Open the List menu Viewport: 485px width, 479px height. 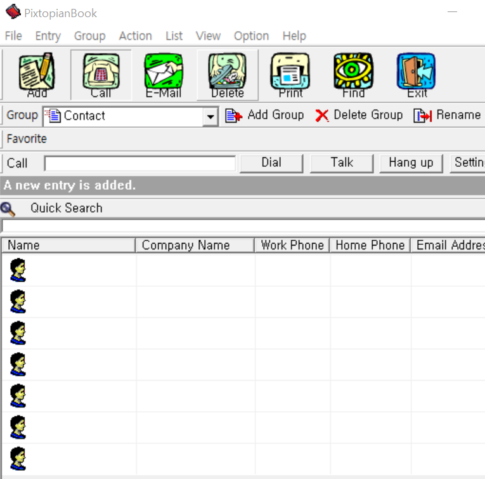(x=174, y=36)
